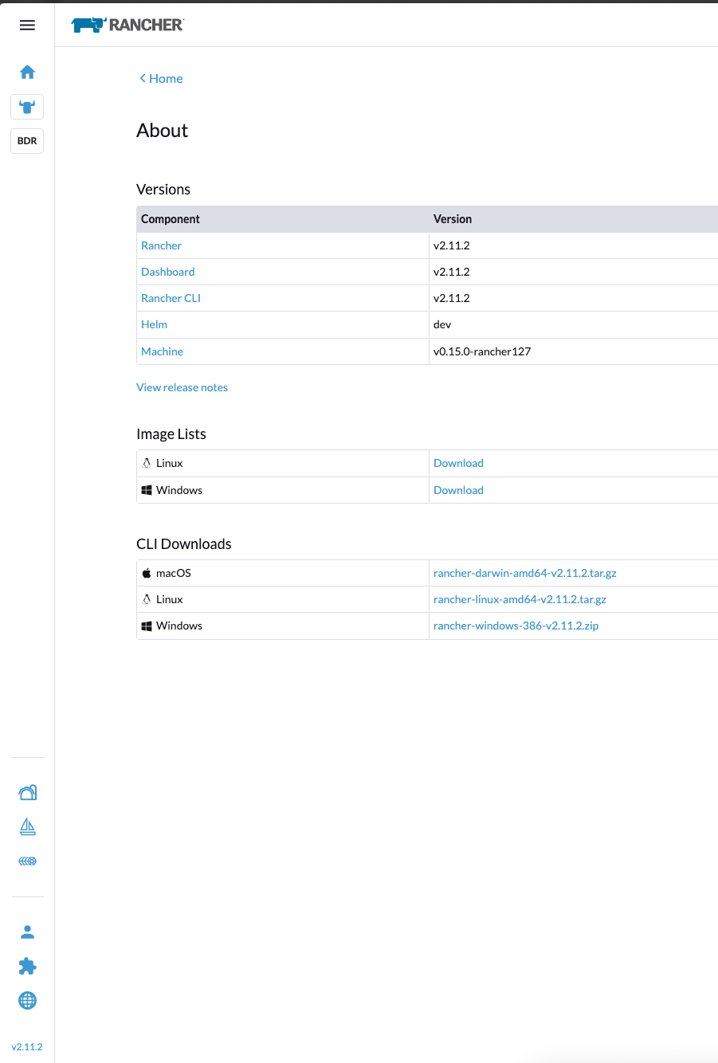Click the Versions section heading
Image resolution: width=718 pixels, height=1063 pixels.
[163, 190]
